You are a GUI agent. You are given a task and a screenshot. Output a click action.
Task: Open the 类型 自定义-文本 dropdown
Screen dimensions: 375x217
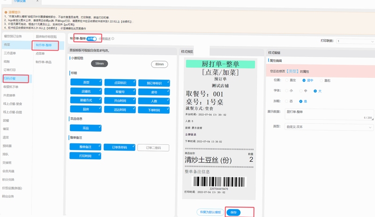329,127
